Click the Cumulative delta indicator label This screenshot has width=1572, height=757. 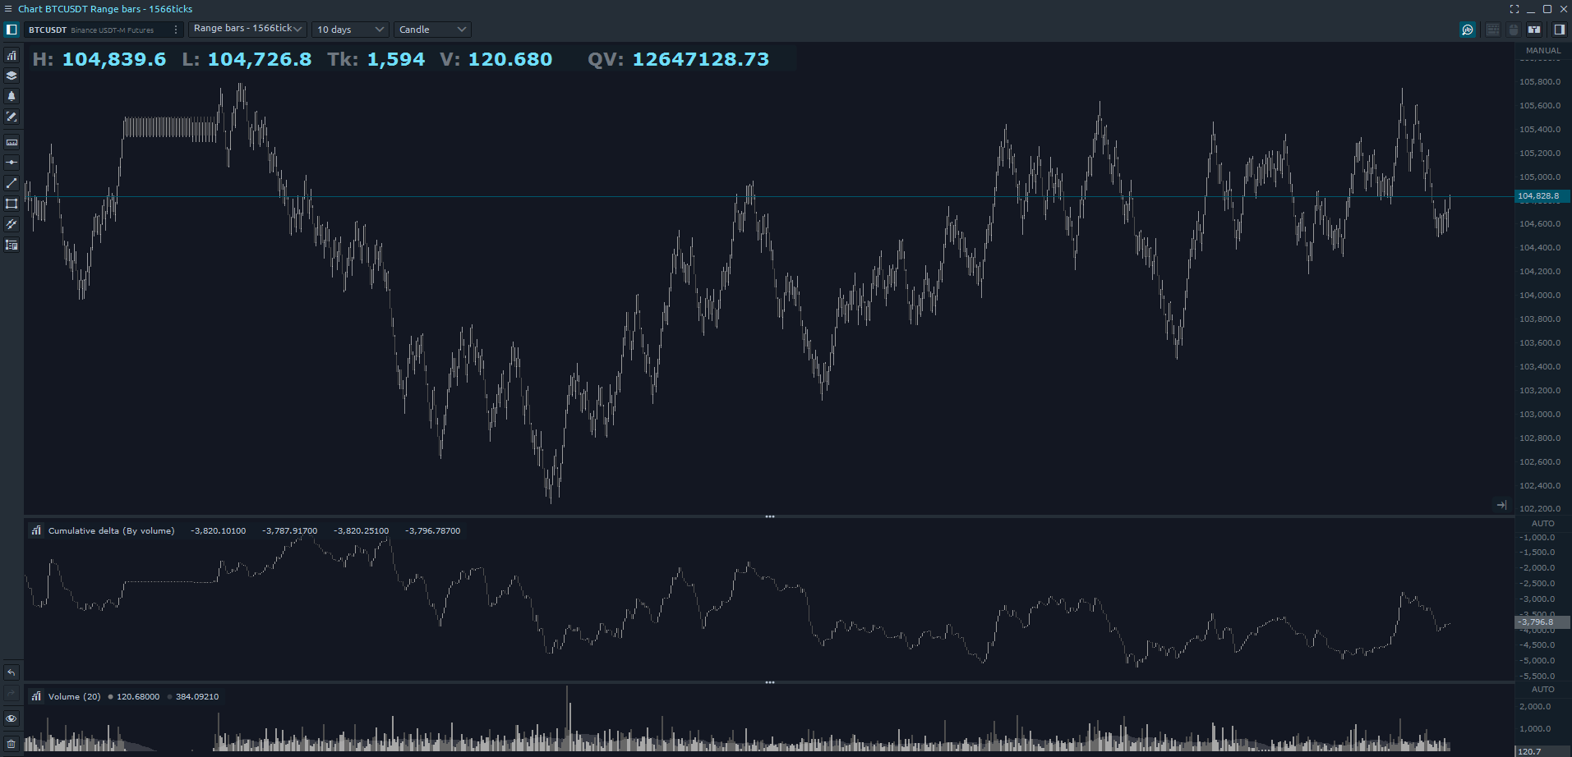tap(111, 531)
